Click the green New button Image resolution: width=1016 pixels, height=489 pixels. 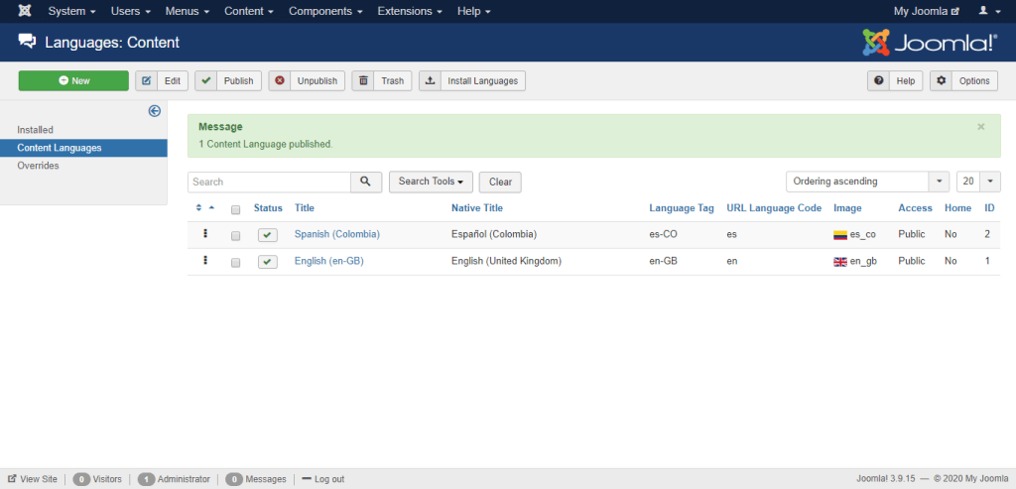73,81
